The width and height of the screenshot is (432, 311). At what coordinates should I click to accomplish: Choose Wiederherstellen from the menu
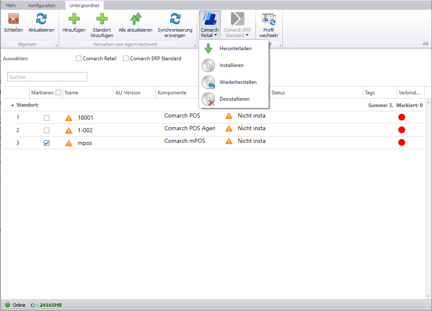pyautogui.click(x=233, y=82)
